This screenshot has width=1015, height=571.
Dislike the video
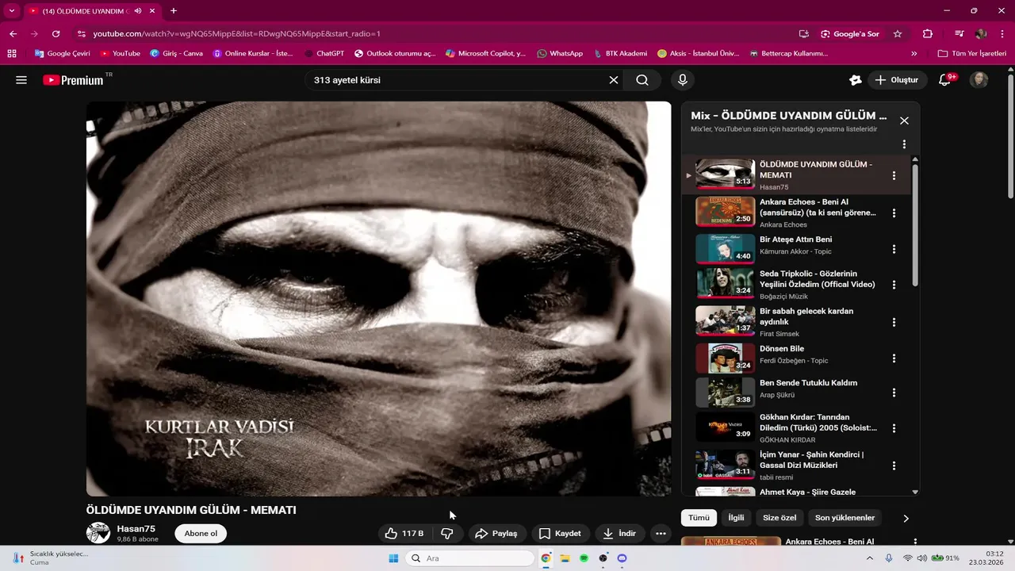[x=447, y=534]
